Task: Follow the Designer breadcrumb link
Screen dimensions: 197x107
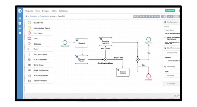Action: 33,16
